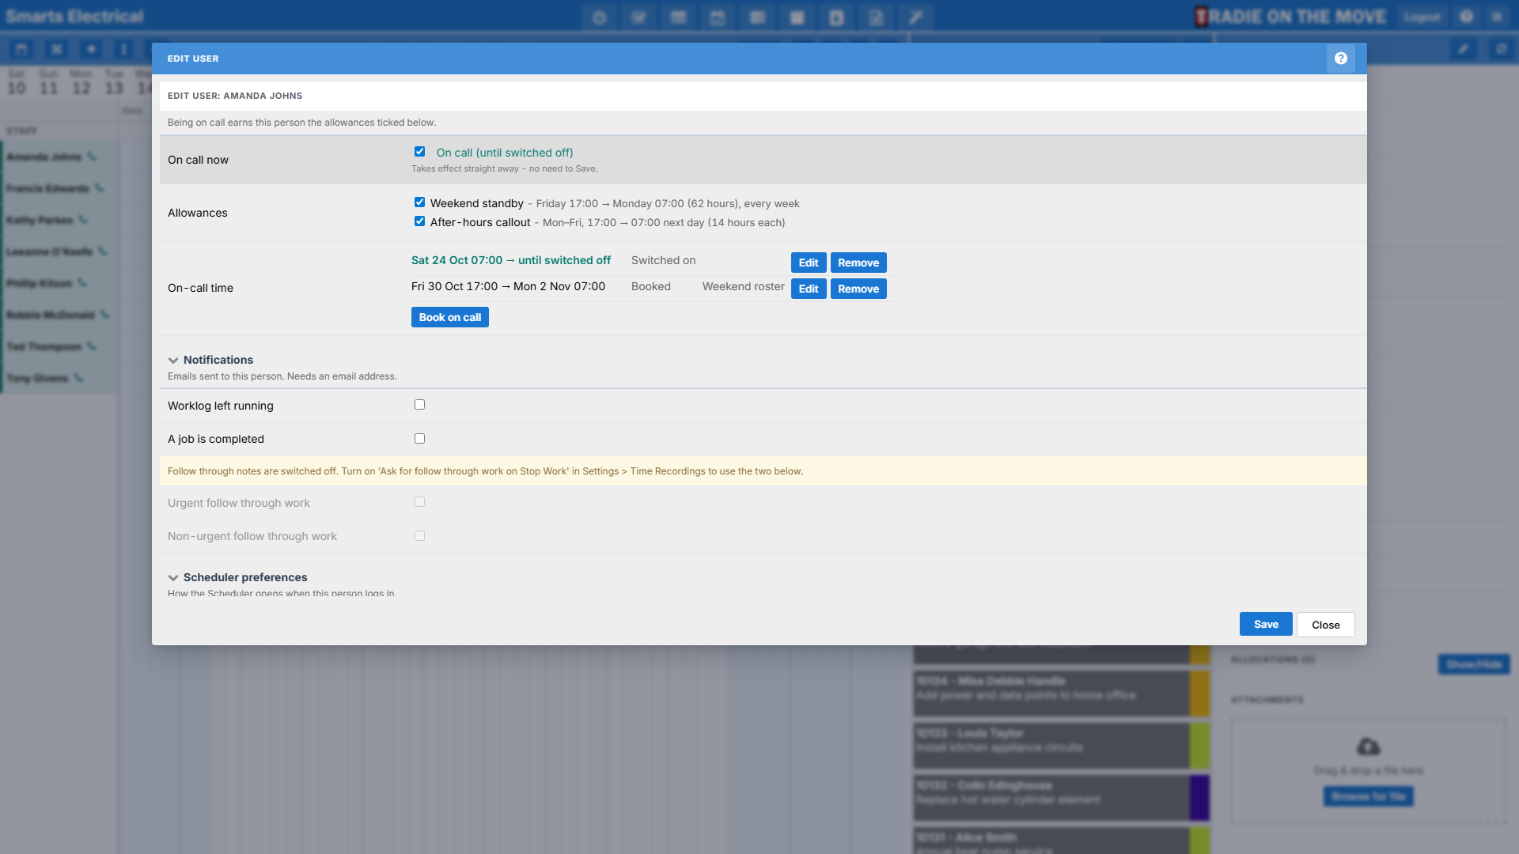Toggle the After-hours callout allowance checkbox
This screenshot has height=854, width=1519.
419,221
